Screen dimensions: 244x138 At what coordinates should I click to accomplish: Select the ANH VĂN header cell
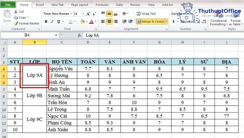(x=134, y=62)
